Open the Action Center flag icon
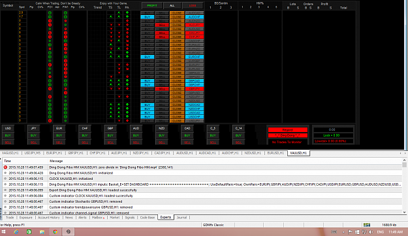Image resolution: width=408 pixels, height=236 pixels. (351, 232)
